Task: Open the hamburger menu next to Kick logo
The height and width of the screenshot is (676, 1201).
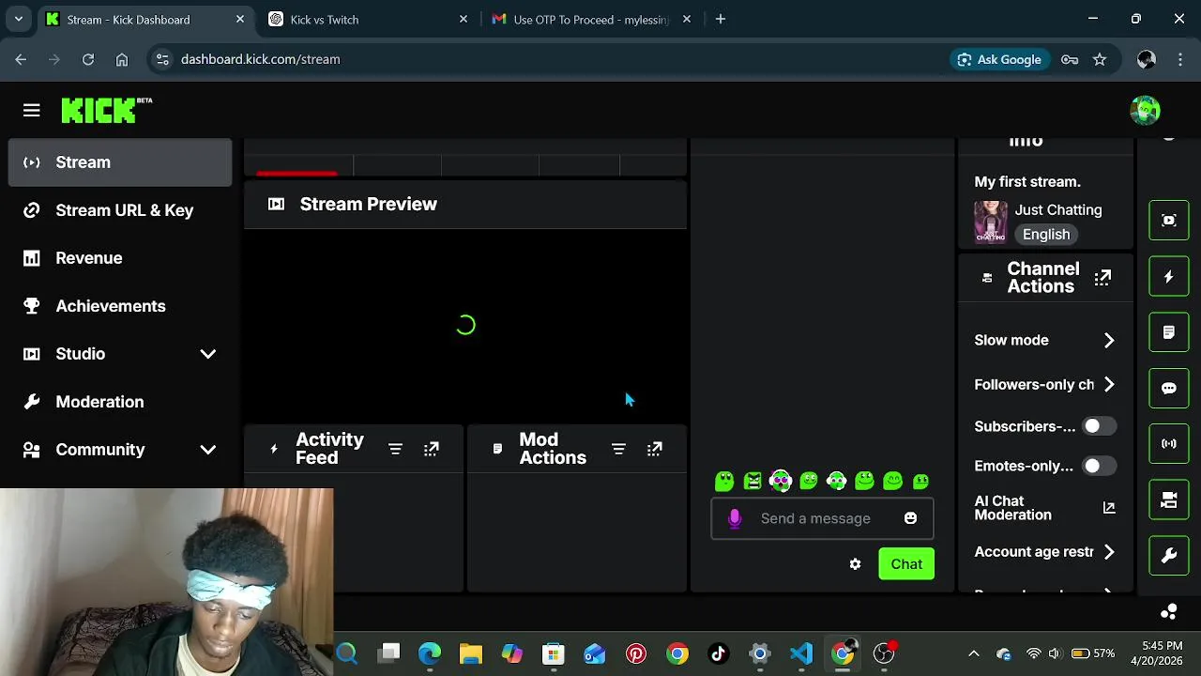Action: pyautogui.click(x=31, y=111)
